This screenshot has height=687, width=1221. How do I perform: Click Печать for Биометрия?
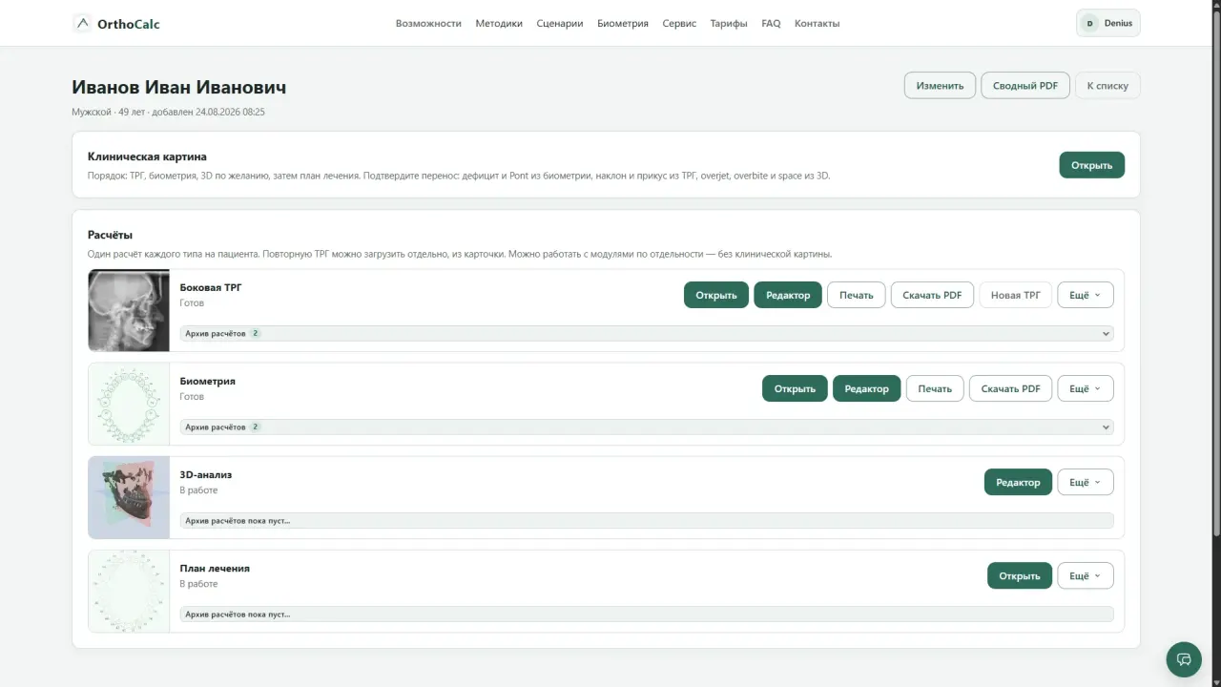tap(935, 388)
